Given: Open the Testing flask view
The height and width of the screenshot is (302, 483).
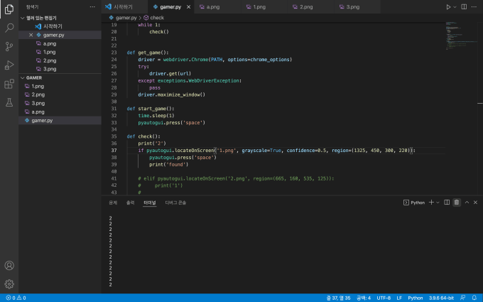Looking at the screenshot, I should click(x=9, y=102).
